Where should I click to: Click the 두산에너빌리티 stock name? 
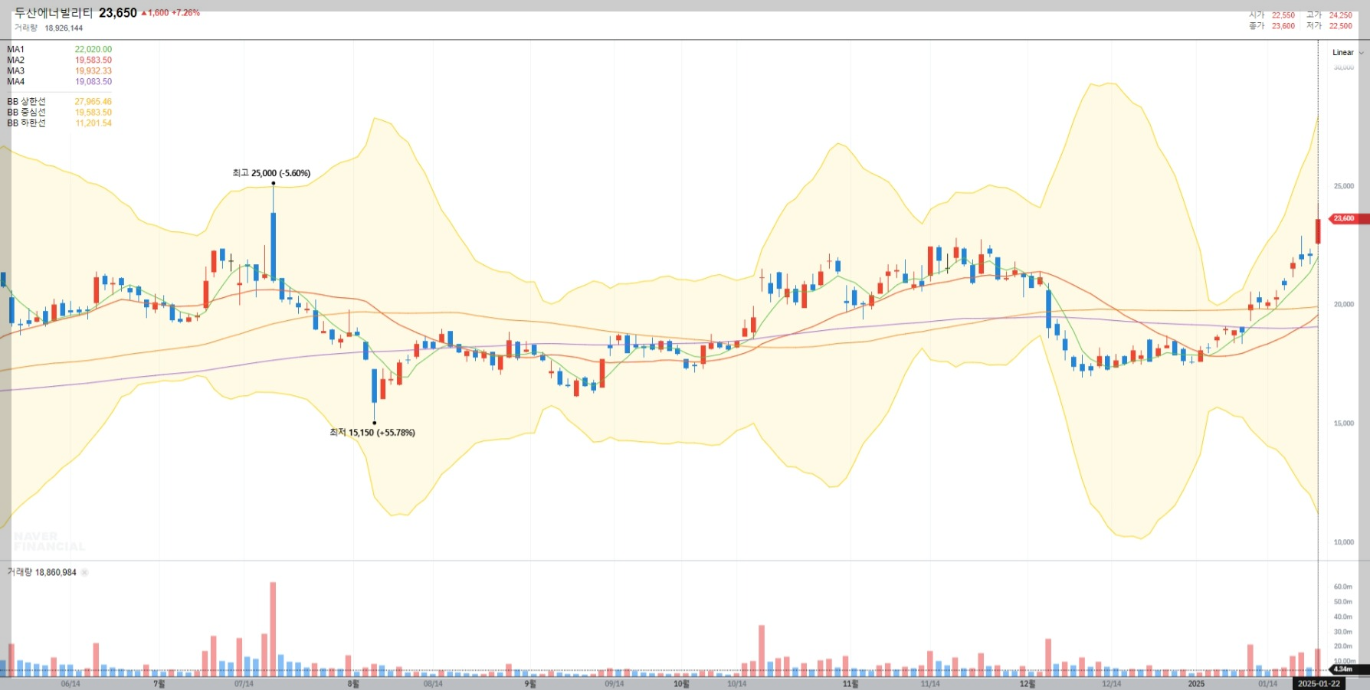tap(54, 13)
